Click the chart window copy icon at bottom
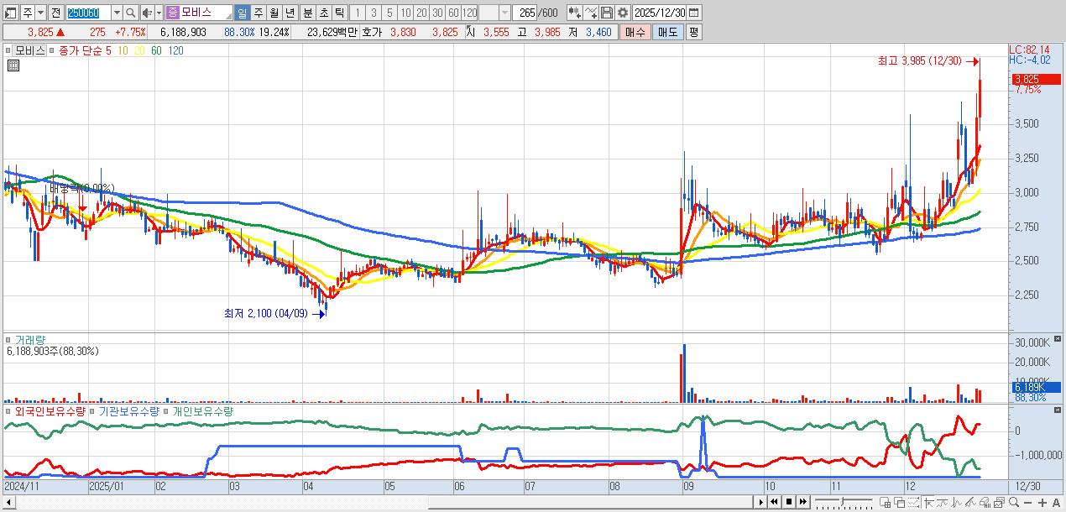 coord(999,502)
